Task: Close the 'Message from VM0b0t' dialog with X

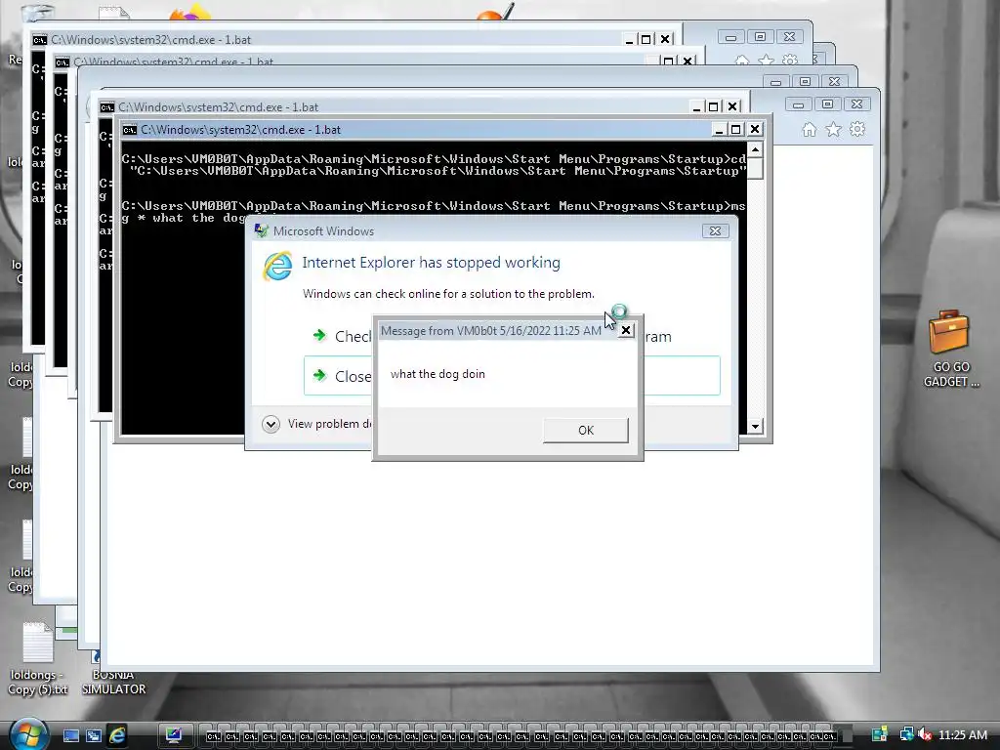Action: point(626,330)
